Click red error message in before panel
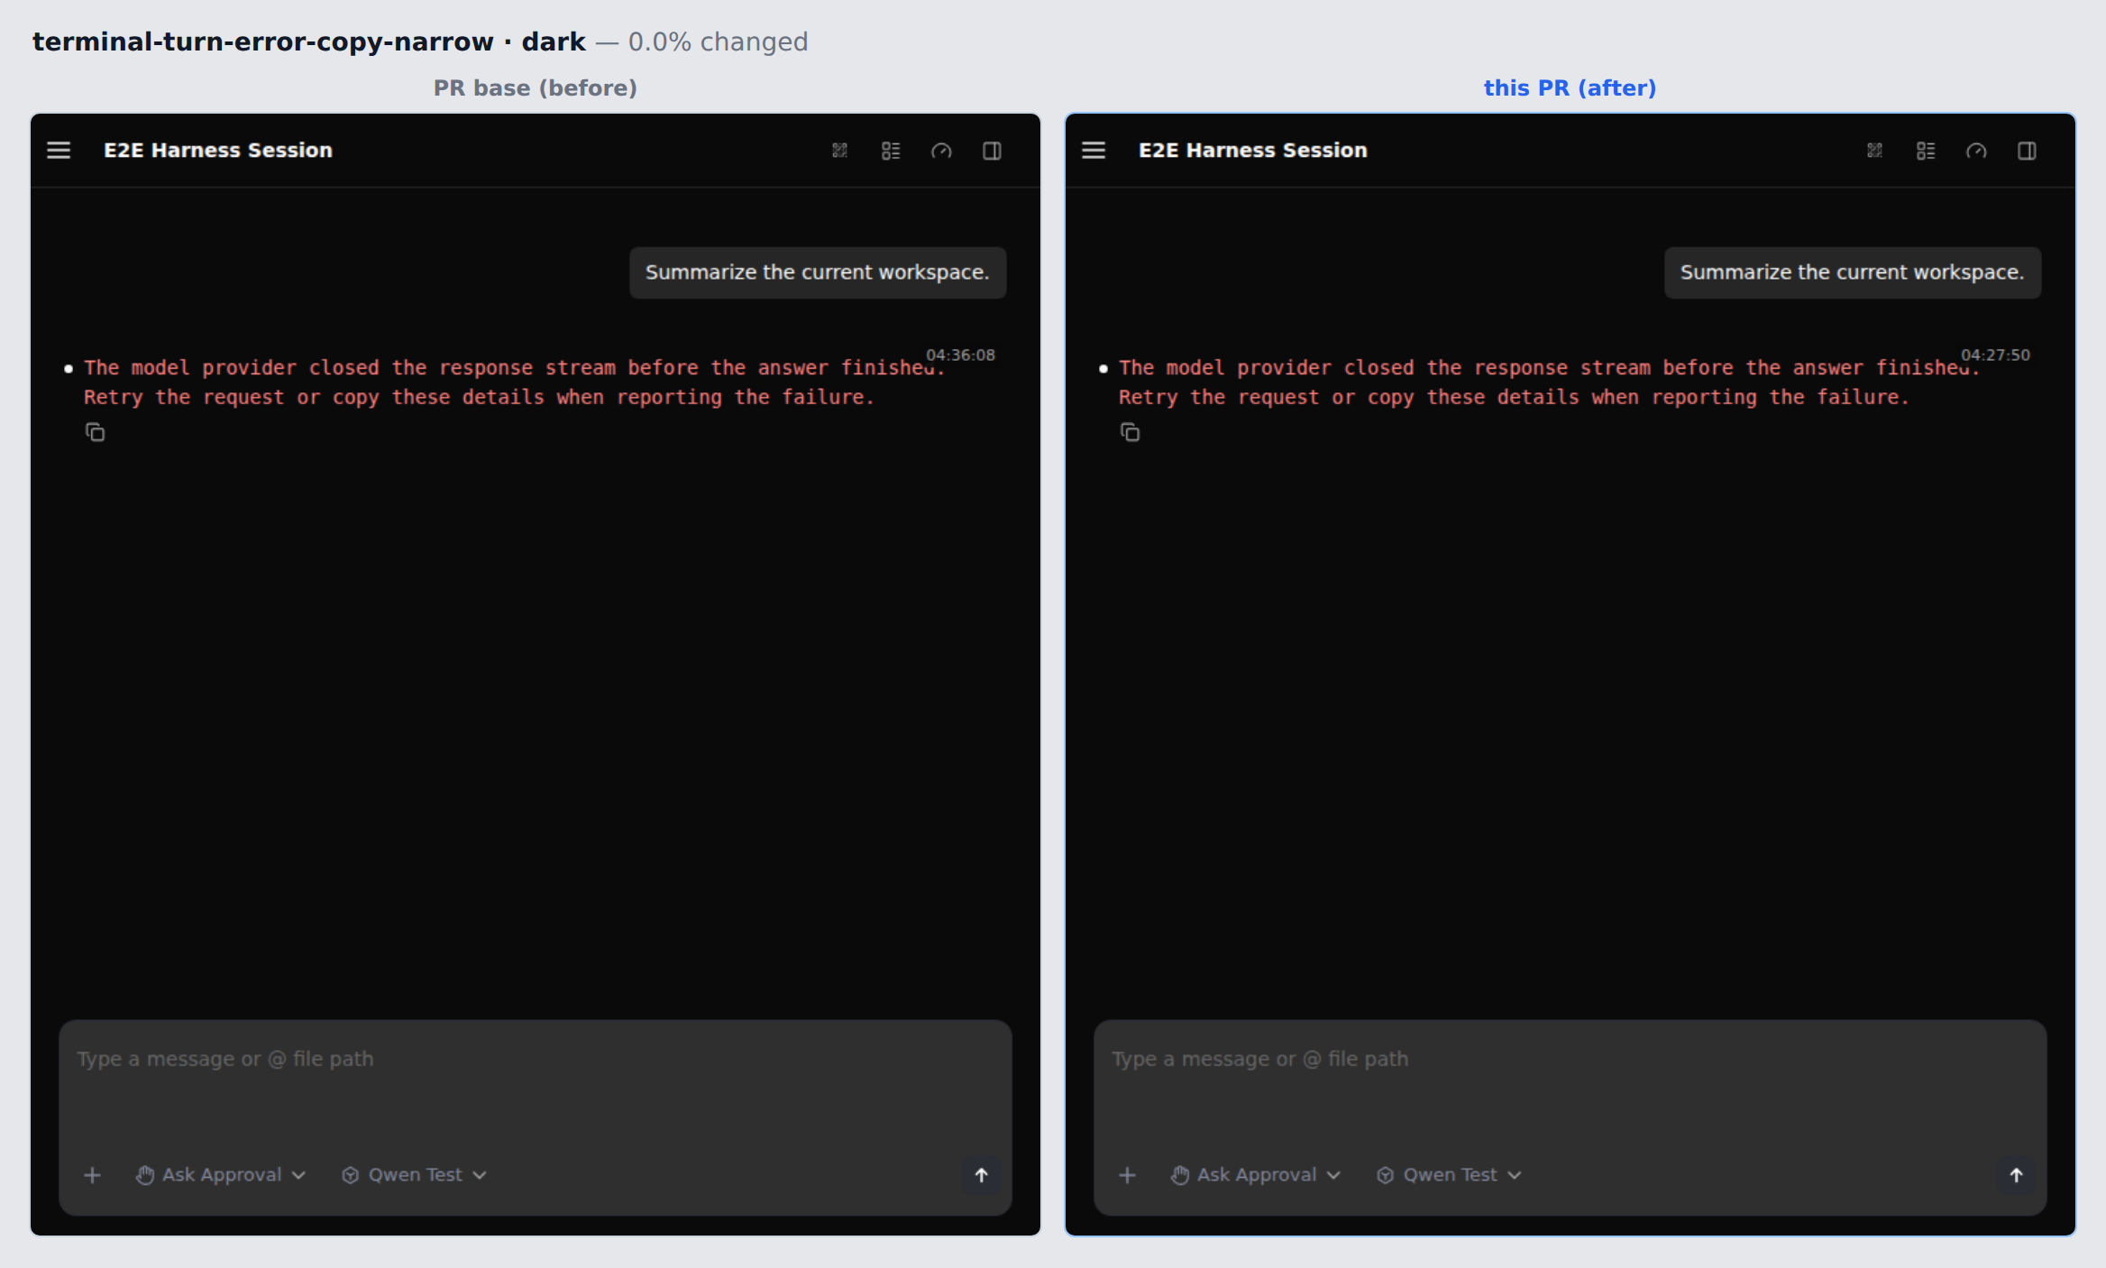Viewport: 2106px width, 1268px height. click(x=514, y=382)
